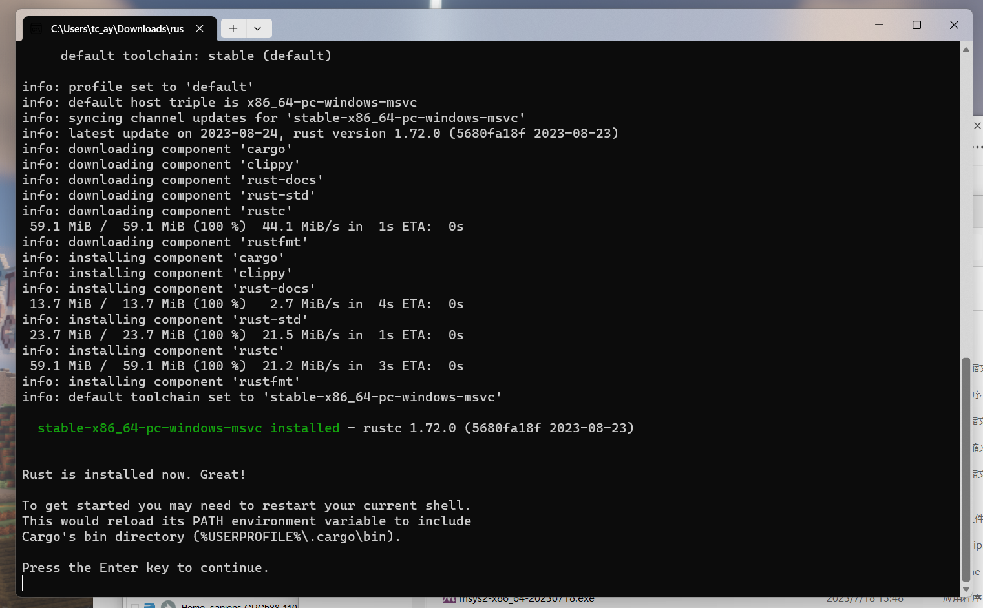
Task: Close the C:\Users\tc_ay\Downloads tab
Action: pyautogui.click(x=200, y=28)
